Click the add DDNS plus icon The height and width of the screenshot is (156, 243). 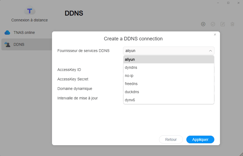203,24
